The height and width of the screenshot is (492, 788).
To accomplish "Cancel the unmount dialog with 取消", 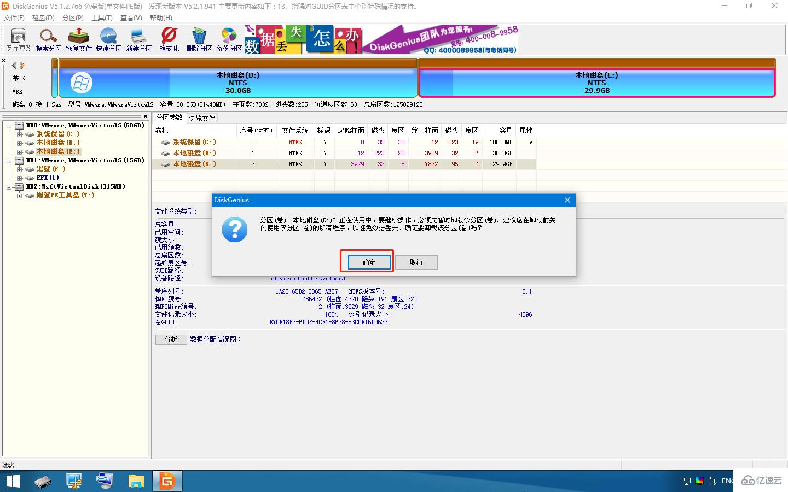I will coord(416,262).
